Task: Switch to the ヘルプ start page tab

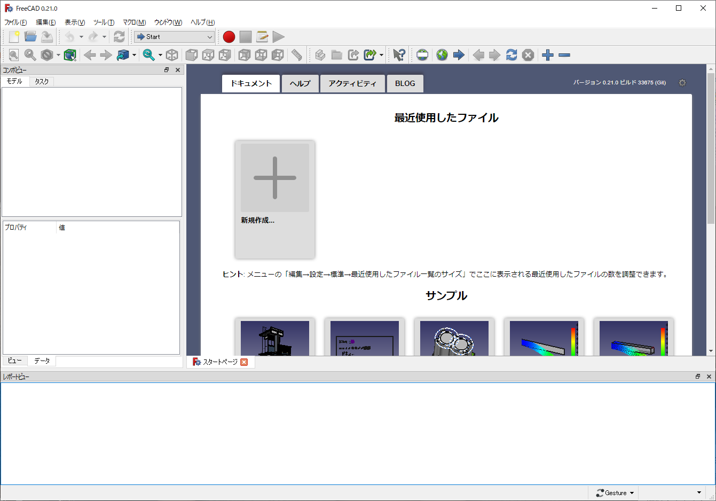Action: coord(300,83)
